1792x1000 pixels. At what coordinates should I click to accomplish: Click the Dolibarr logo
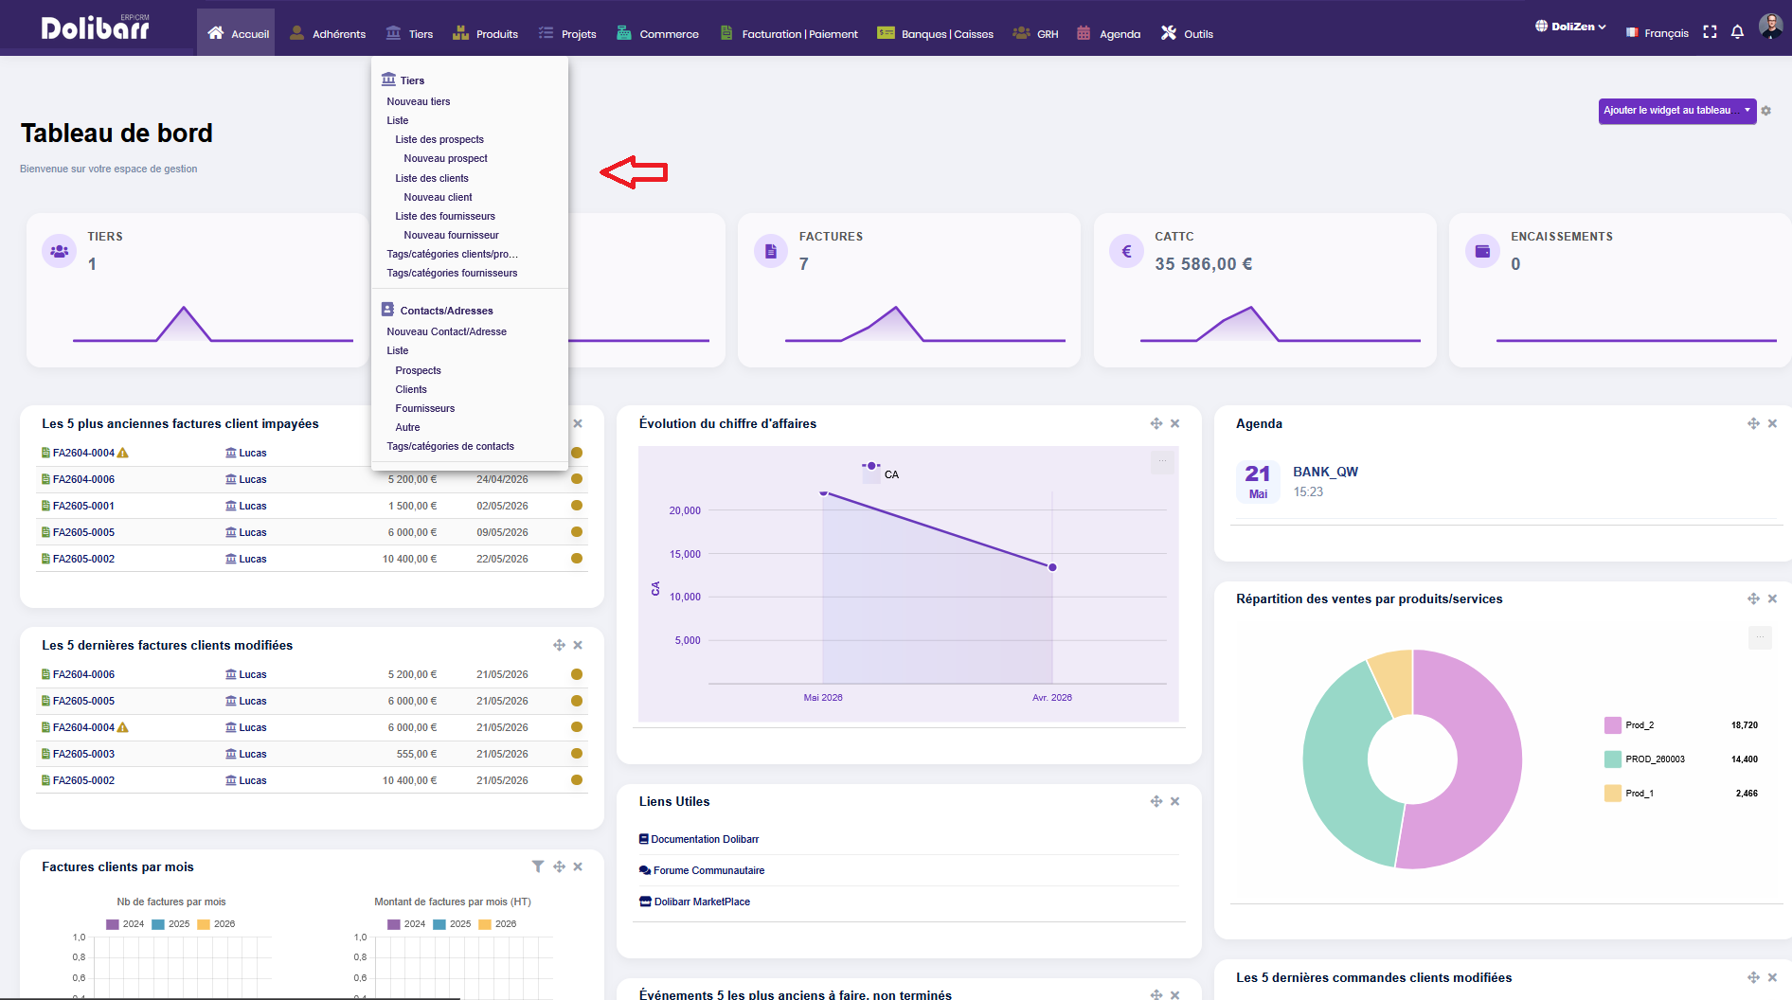(95, 28)
